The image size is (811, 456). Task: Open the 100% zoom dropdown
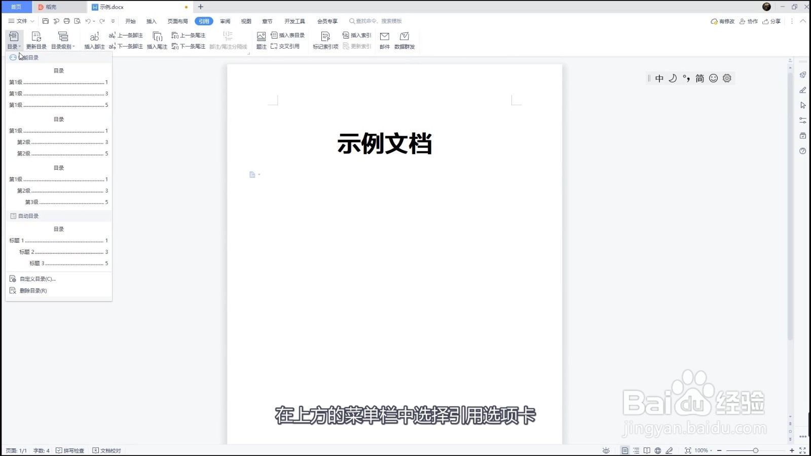704,450
